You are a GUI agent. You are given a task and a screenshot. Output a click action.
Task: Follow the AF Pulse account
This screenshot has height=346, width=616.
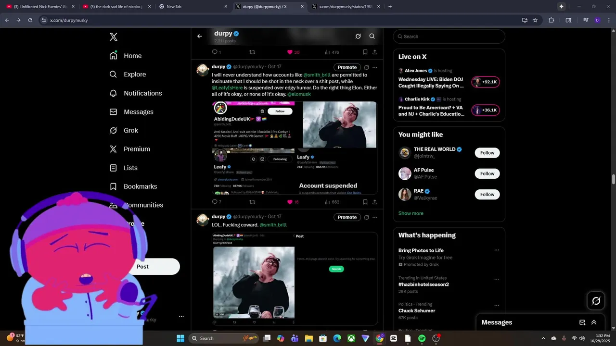pyautogui.click(x=487, y=173)
